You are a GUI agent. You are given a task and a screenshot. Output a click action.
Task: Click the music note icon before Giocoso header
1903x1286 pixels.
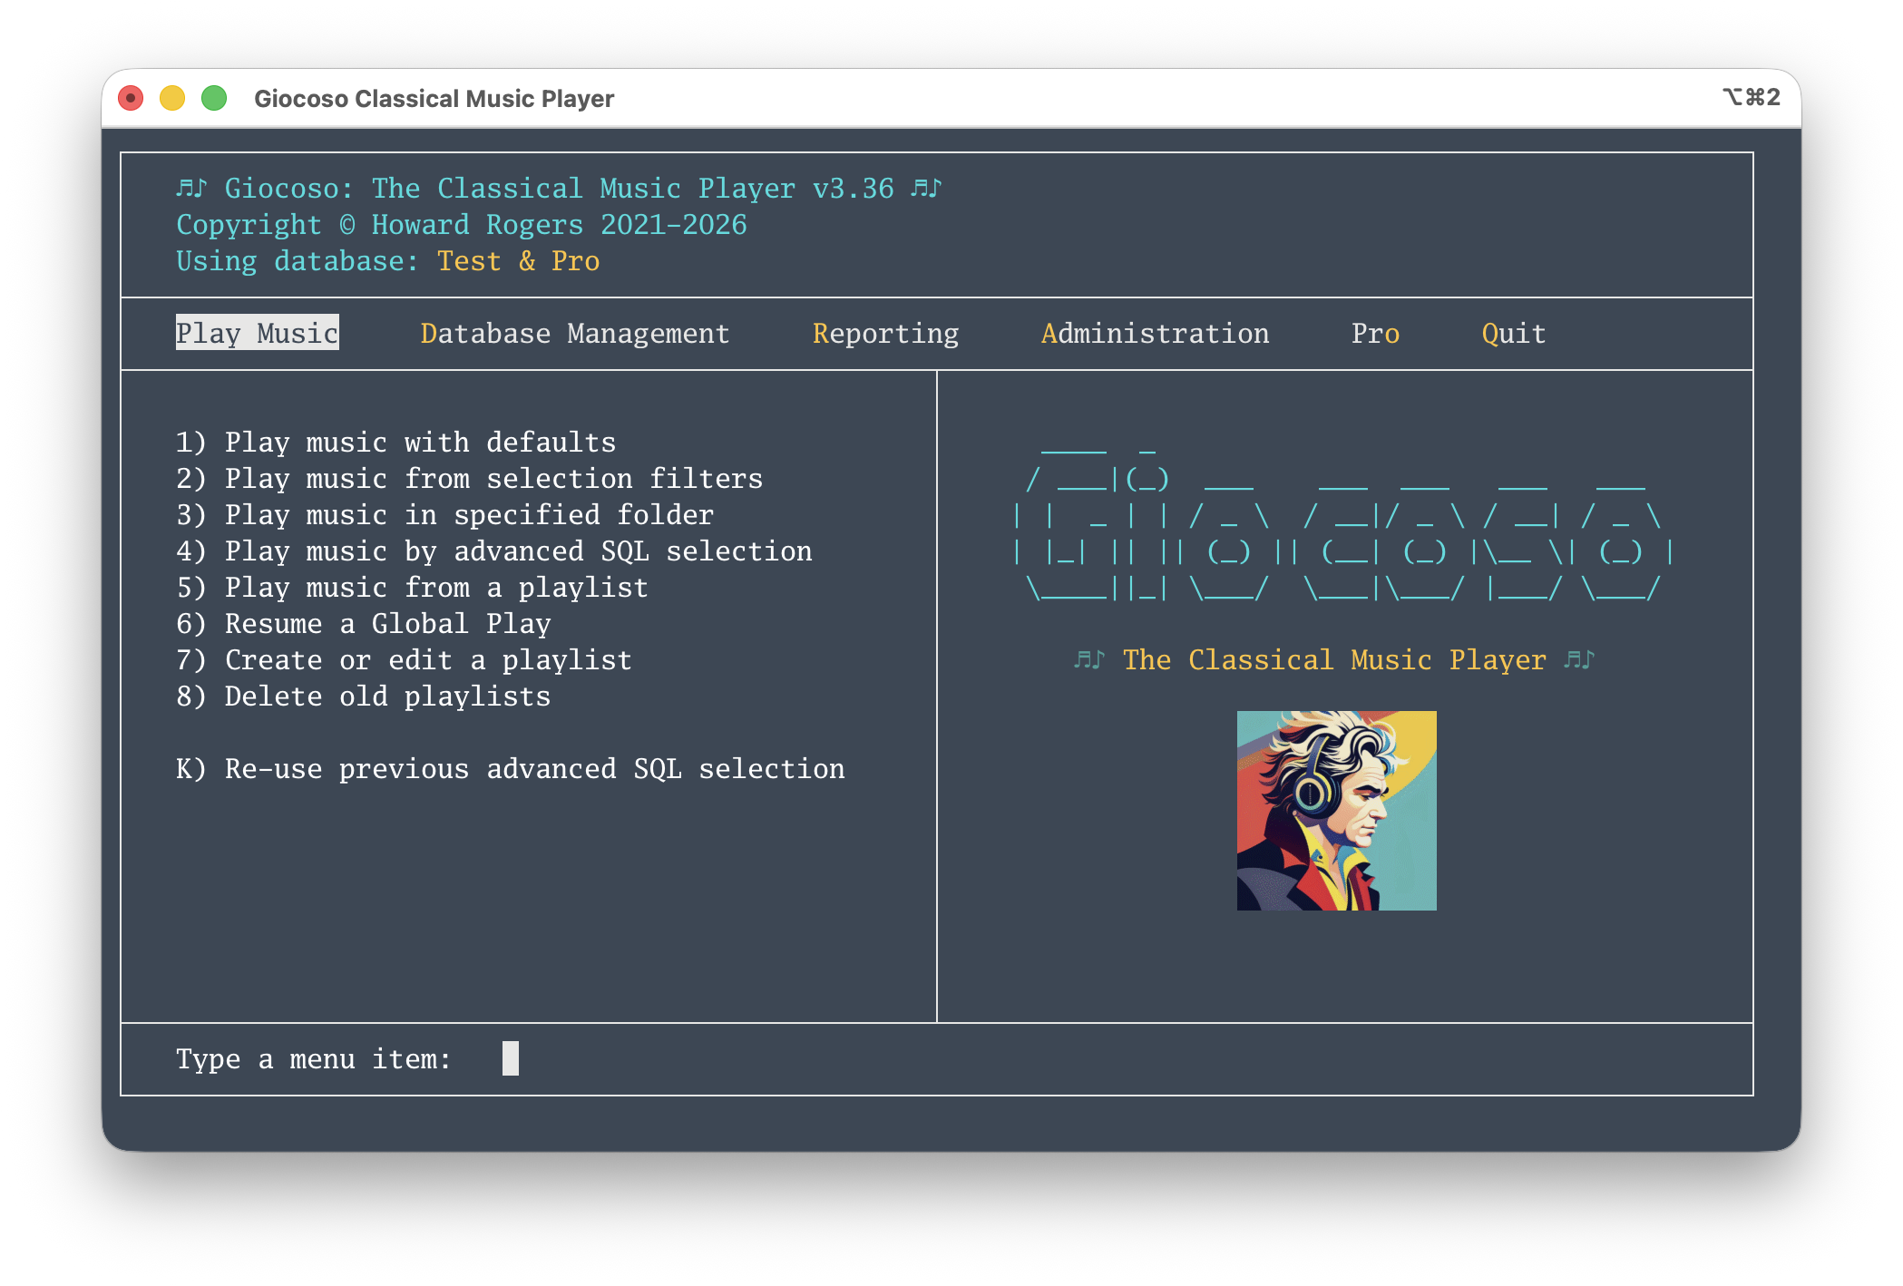coord(191,188)
